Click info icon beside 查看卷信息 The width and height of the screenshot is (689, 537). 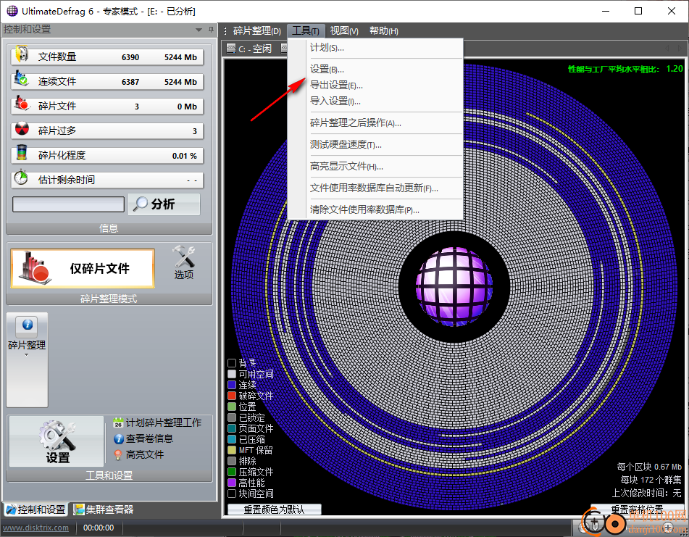[x=118, y=438]
